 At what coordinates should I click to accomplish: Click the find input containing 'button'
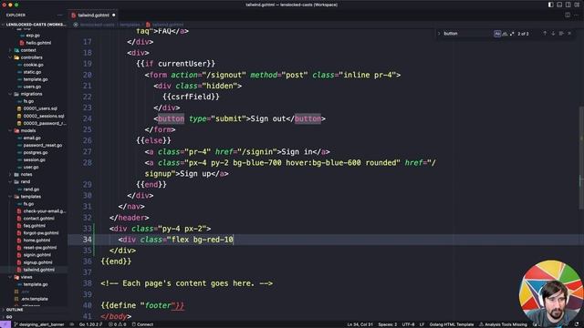click(467, 34)
